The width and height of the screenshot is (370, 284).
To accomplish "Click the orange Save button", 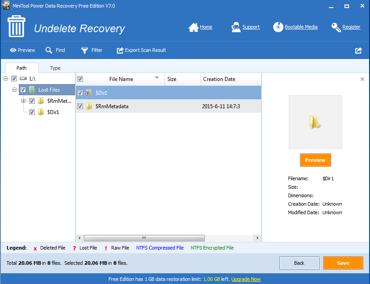I will (343, 263).
